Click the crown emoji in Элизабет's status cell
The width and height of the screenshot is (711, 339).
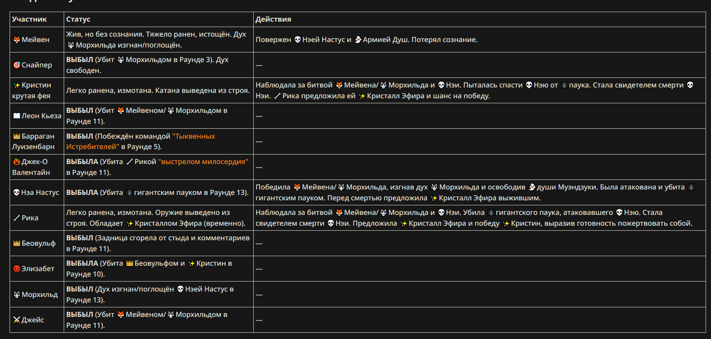tap(130, 263)
